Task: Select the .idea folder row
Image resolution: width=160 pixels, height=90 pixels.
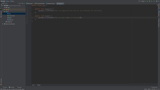Action: tap(14, 7)
